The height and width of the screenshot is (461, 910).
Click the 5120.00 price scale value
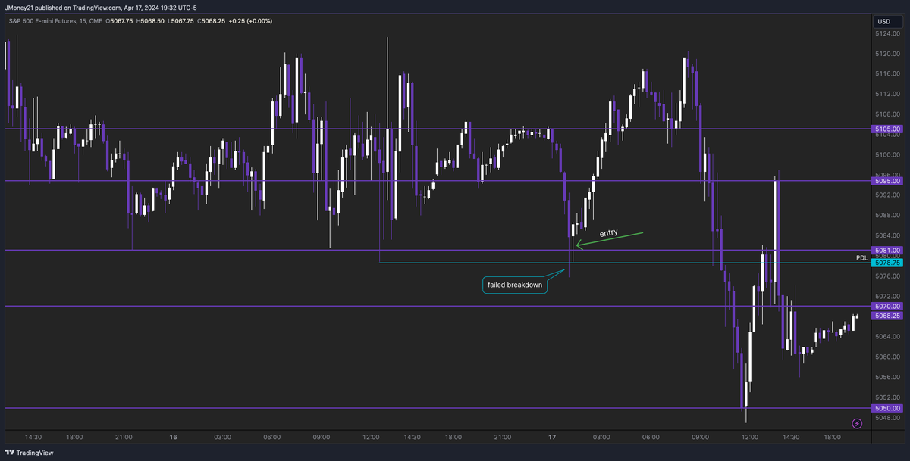click(886, 54)
